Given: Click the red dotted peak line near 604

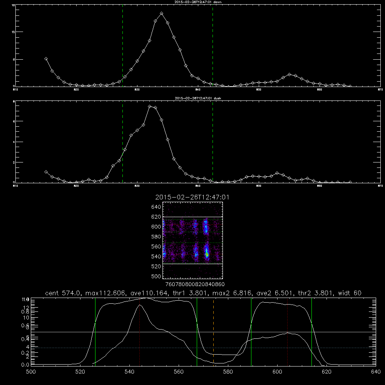Looking at the screenshot, I should click(x=288, y=331).
